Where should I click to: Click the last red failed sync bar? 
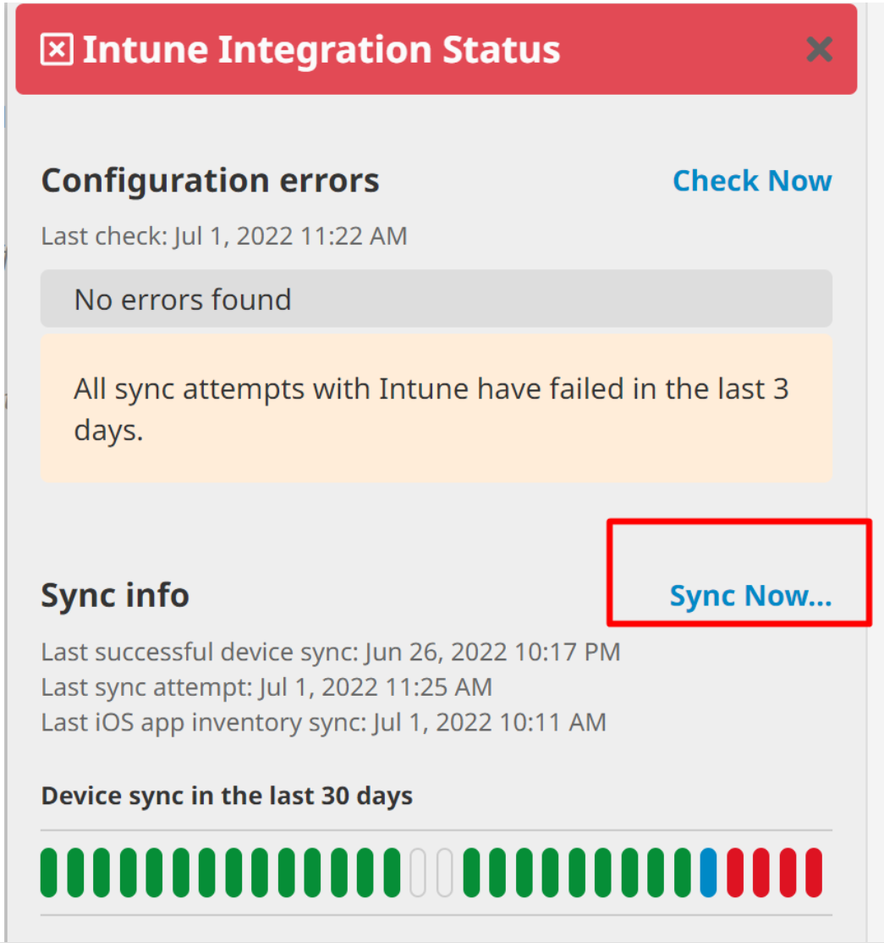tap(814, 873)
